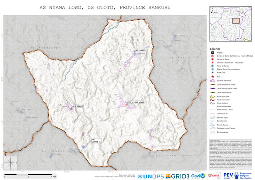
Task: Click the Ministère de la santé logo
Action: coord(214,175)
